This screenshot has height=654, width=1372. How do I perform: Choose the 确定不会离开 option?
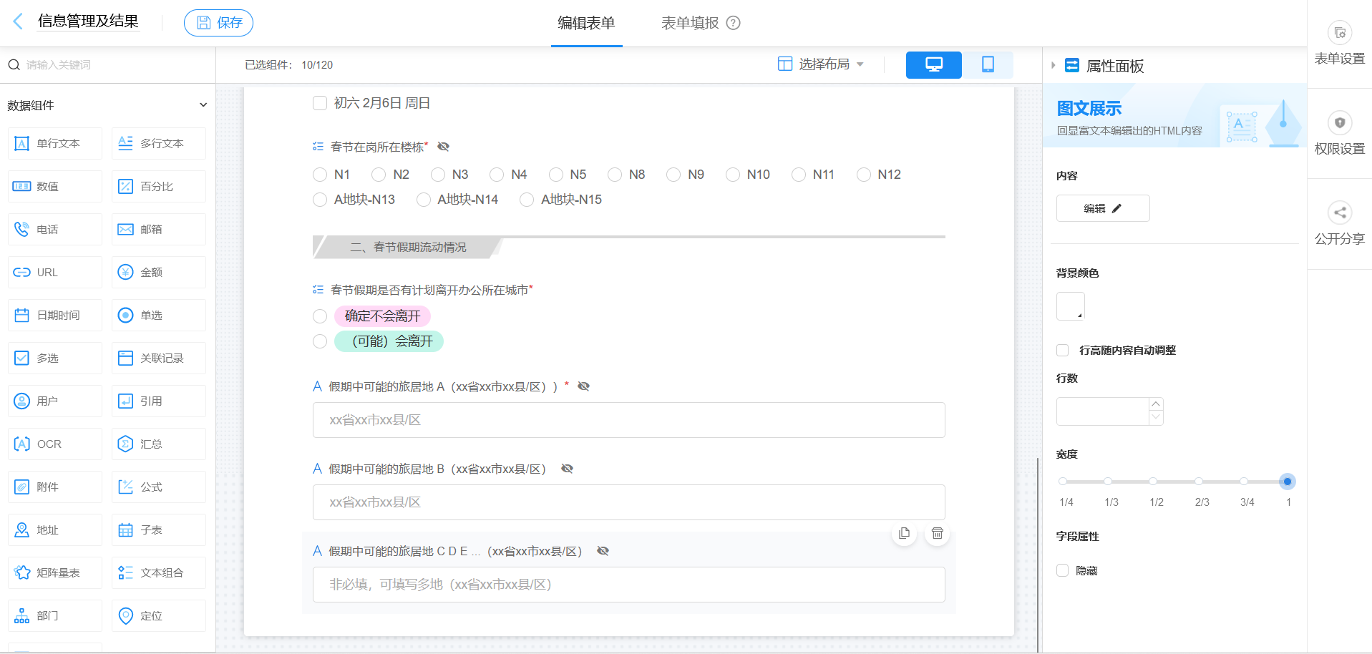pos(320,316)
